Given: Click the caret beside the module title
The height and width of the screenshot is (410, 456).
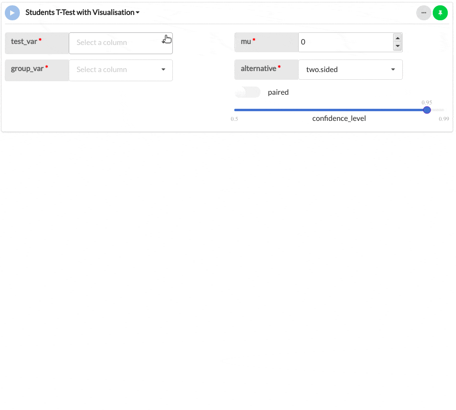Looking at the screenshot, I should (x=137, y=13).
